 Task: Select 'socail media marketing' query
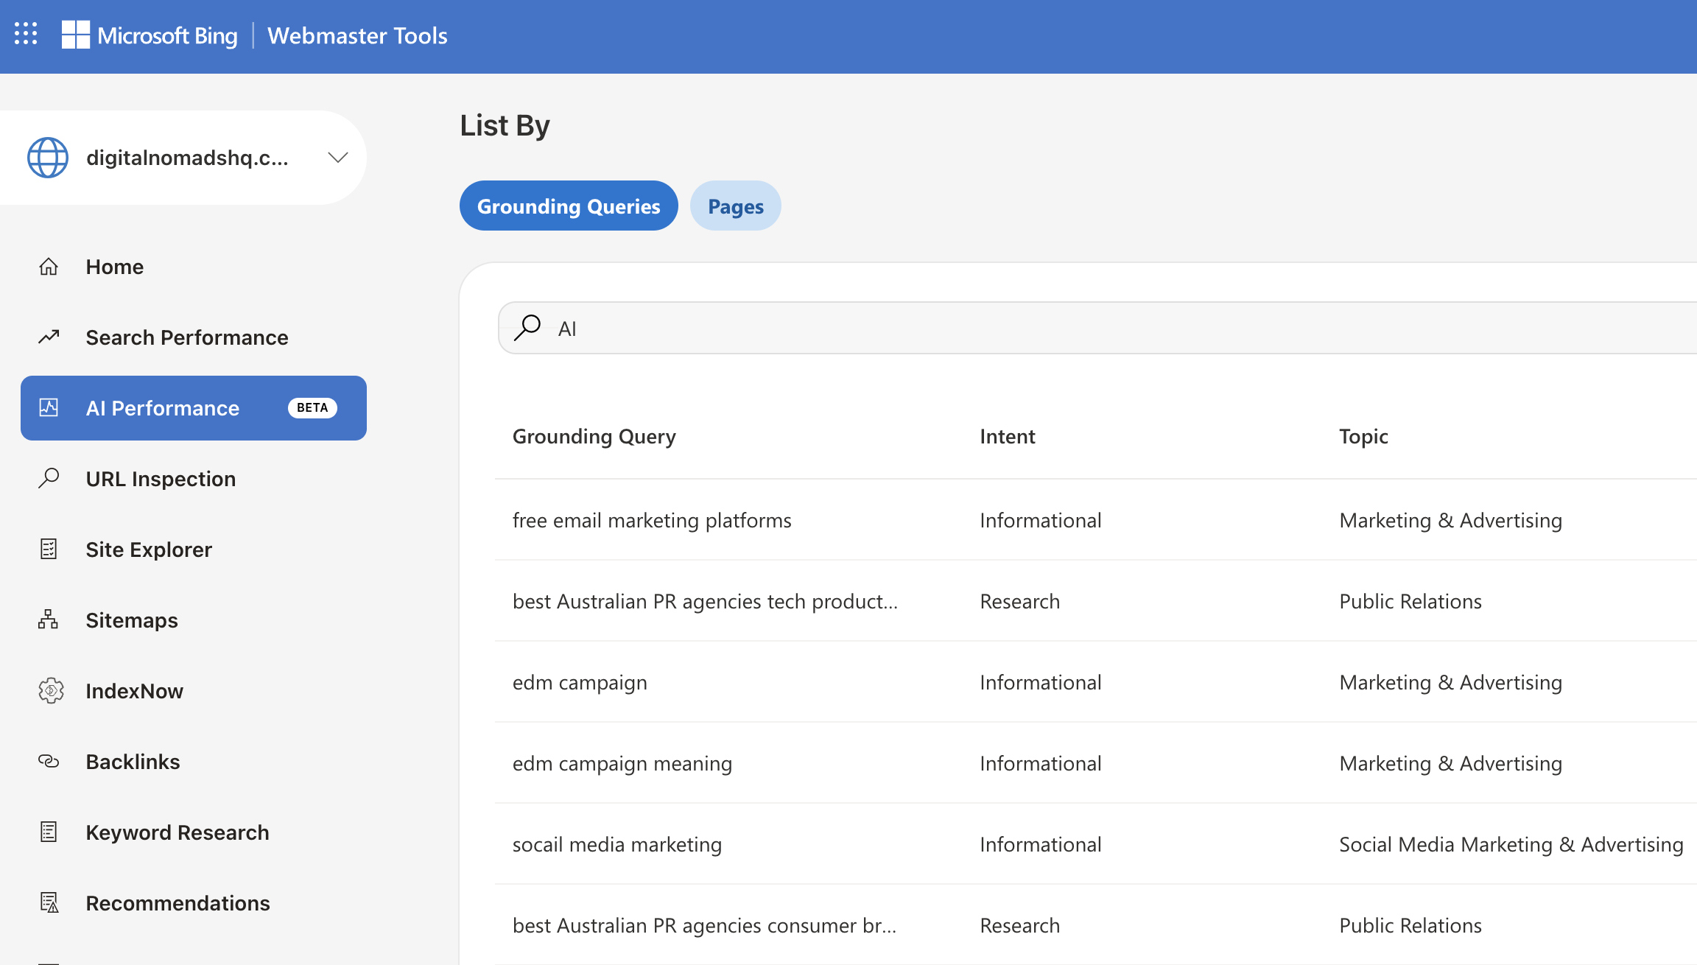coord(617,844)
